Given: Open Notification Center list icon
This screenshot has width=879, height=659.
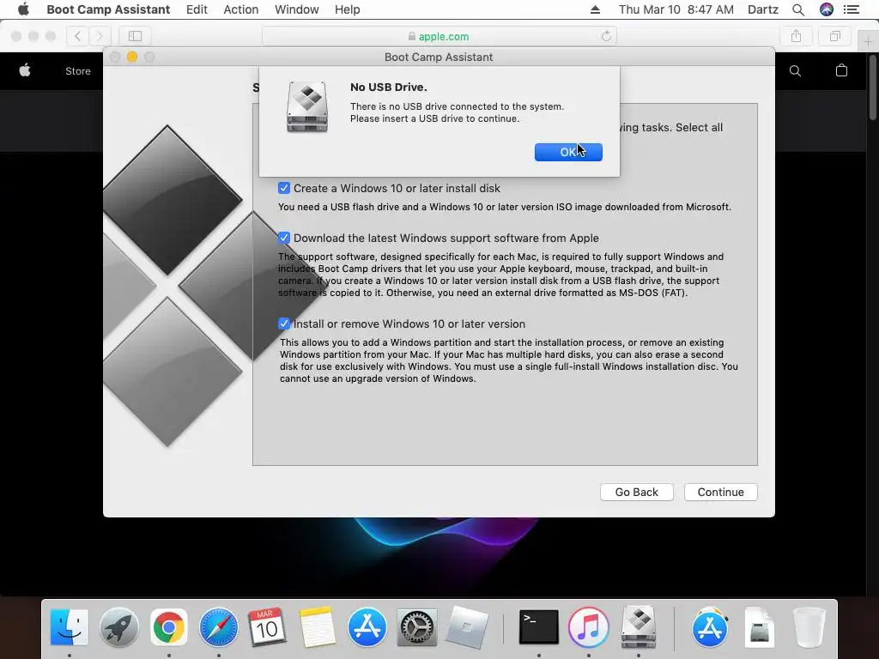Looking at the screenshot, I should click(x=851, y=9).
